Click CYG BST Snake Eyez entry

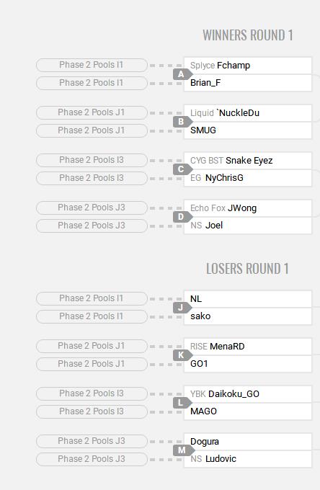click(x=248, y=161)
